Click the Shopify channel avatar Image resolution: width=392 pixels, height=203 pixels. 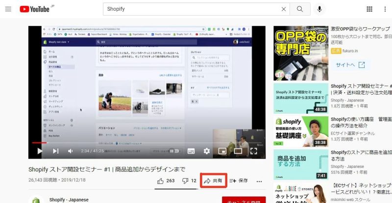36,200
